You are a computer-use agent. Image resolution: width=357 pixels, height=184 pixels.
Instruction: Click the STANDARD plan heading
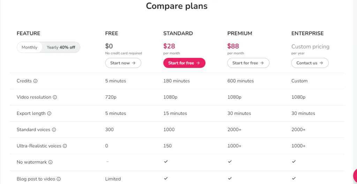[x=178, y=34]
